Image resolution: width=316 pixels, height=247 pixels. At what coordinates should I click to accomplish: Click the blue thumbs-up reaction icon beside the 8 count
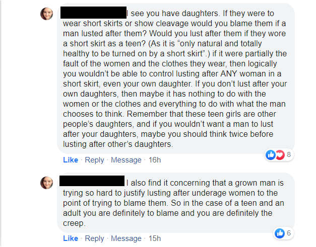click(x=271, y=155)
